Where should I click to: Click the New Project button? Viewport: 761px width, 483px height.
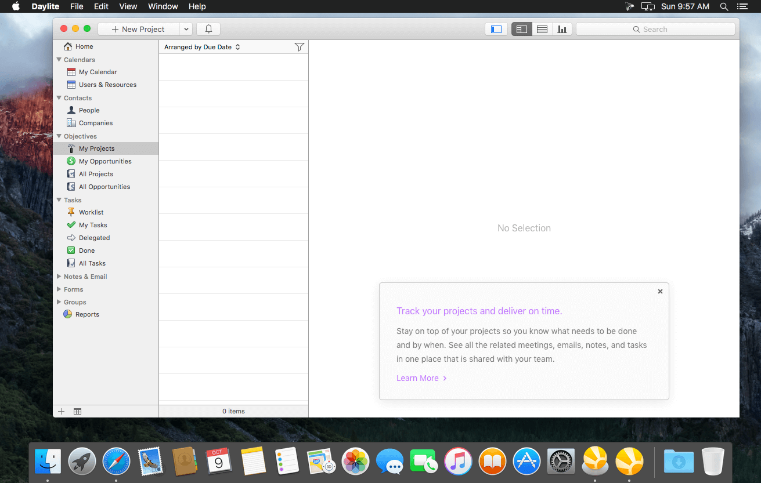click(139, 29)
